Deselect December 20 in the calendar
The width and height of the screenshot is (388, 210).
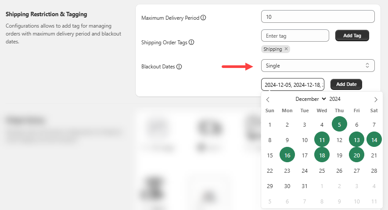coord(357,155)
